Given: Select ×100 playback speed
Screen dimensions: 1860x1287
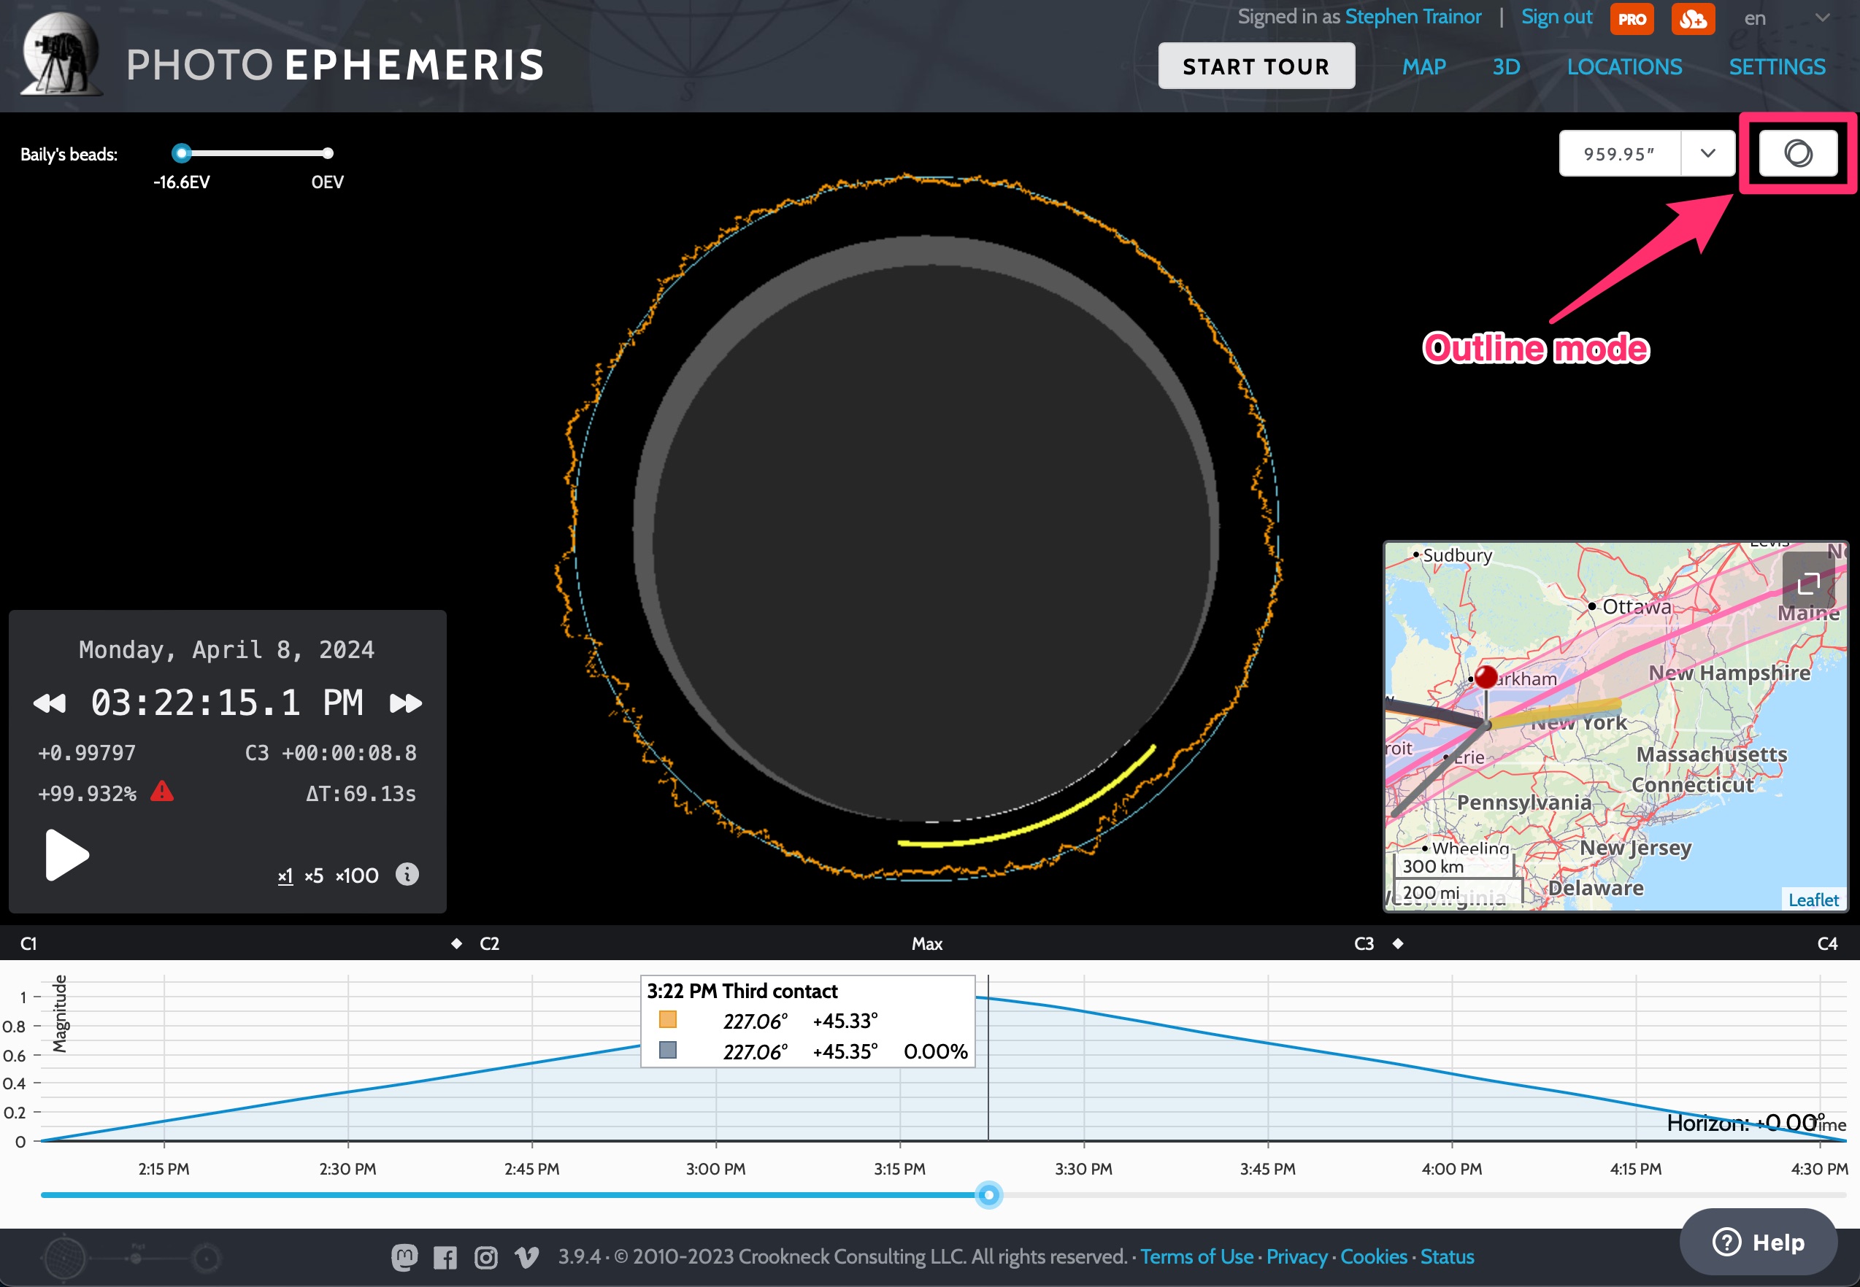Looking at the screenshot, I should pos(357,876).
